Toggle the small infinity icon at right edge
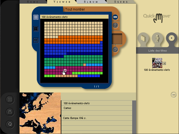Viewport: 179px width, 134px height. [x=173, y=95]
